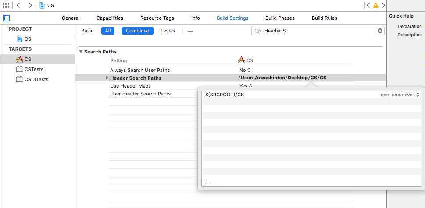Click the CS project file icon in jump bar
The image size is (425, 208).
pyautogui.click(x=42, y=5)
